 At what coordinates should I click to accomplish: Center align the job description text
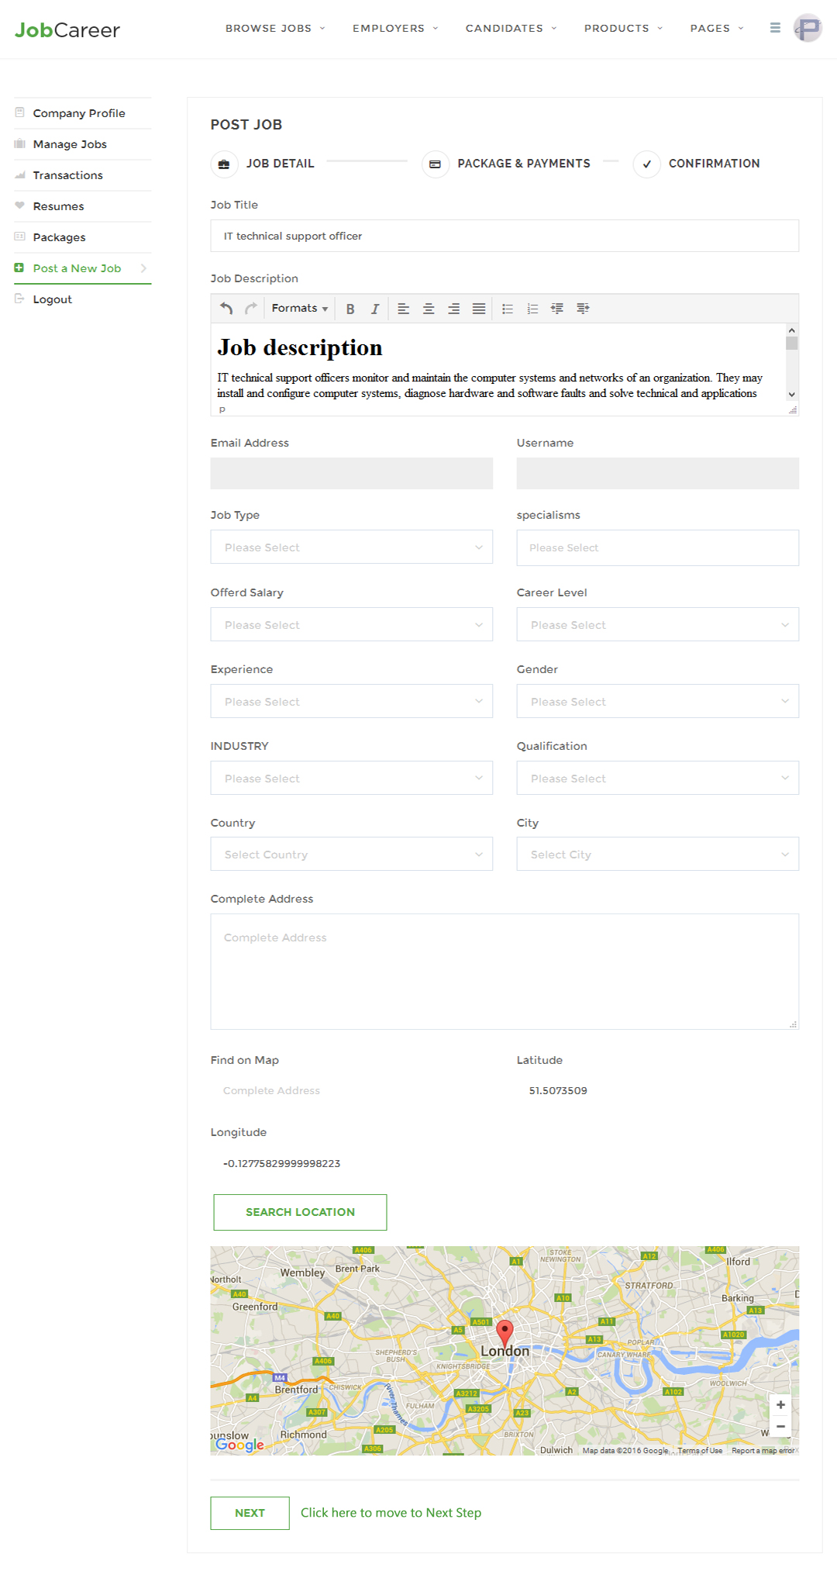click(429, 309)
